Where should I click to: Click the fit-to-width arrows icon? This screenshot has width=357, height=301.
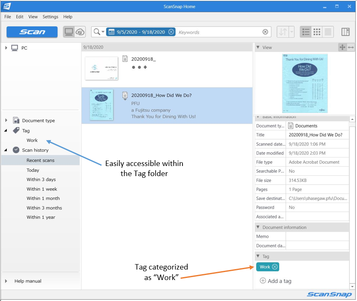[351, 47]
